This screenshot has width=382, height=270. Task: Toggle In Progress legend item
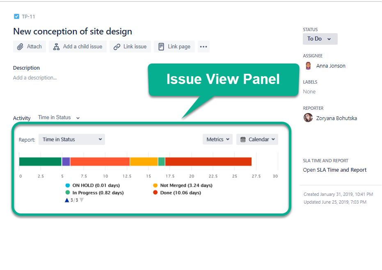click(x=95, y=193)
